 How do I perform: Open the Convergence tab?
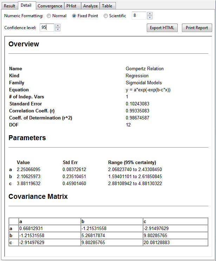(50, 6)
